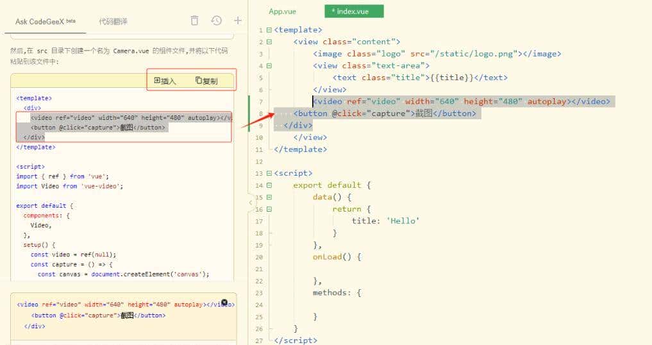Select the index.vue editor tab

point(354,12)
